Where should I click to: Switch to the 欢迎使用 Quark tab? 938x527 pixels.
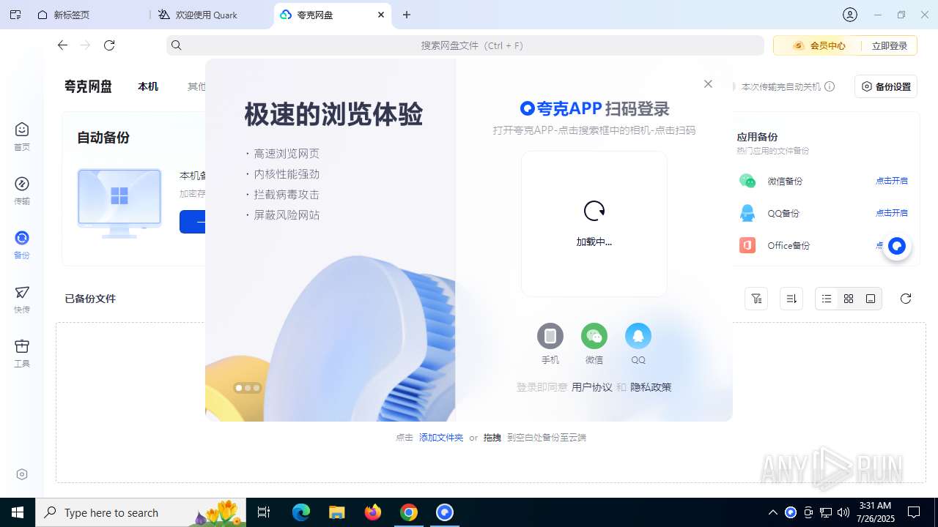(213, 15)
